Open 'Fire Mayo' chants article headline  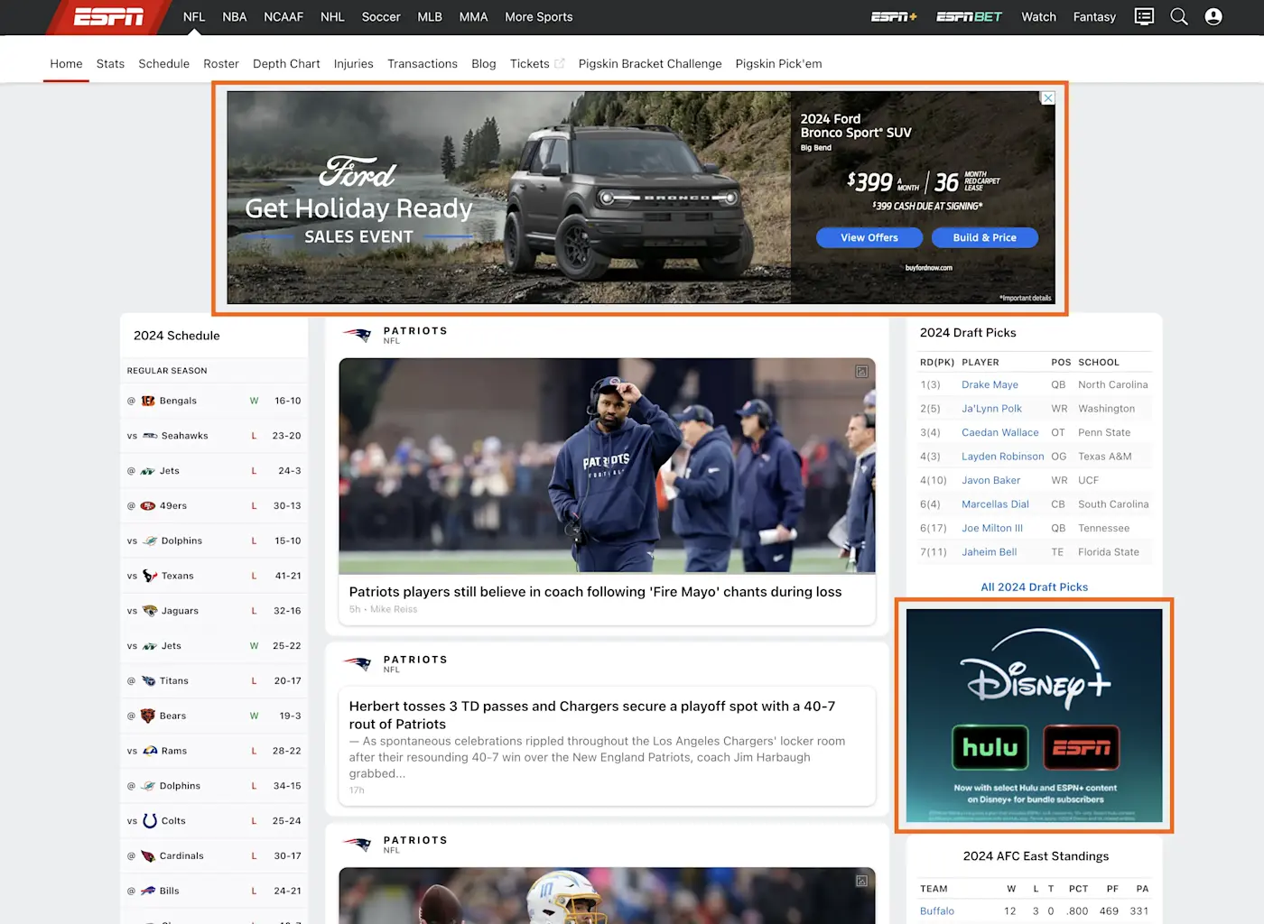tap(595, 592)
